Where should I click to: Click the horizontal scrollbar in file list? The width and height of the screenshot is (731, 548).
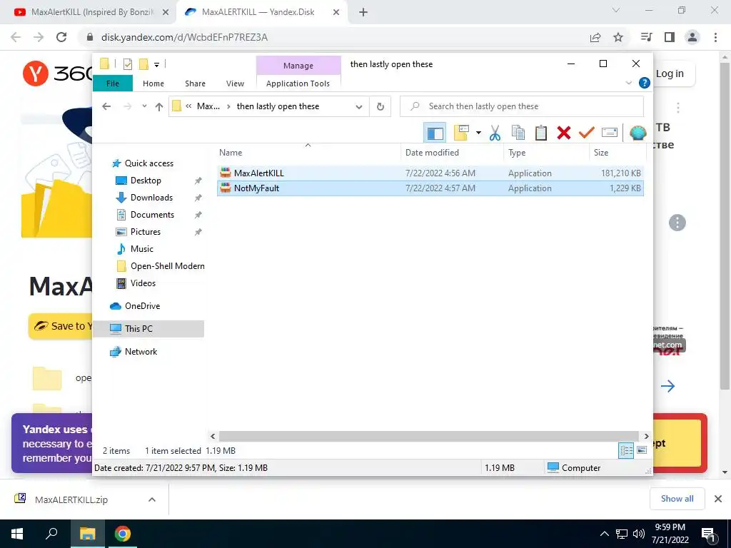(428, 436)
